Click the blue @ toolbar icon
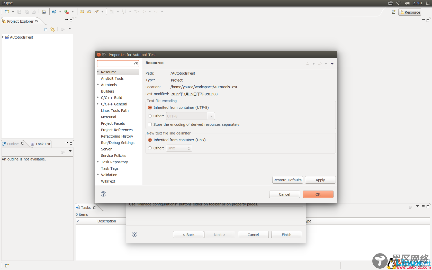The height and width of the screenshot is (270, 432). (x=54, y=12)
